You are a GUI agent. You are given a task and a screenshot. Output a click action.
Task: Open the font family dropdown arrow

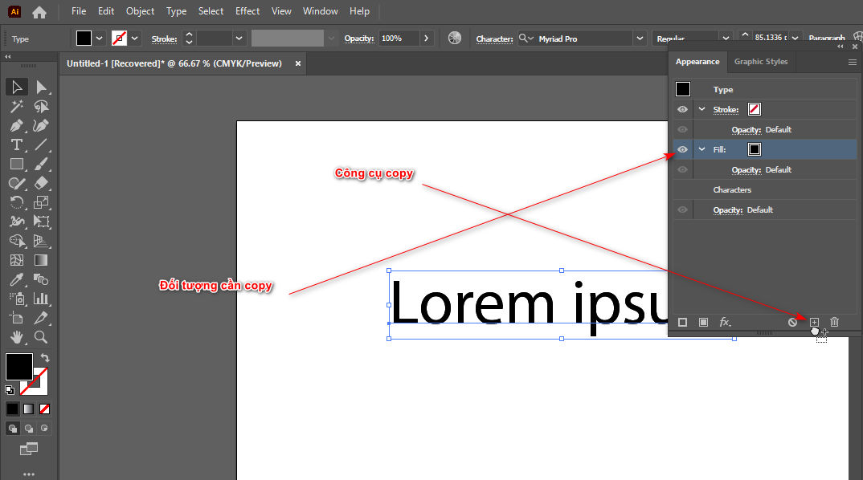640,39
